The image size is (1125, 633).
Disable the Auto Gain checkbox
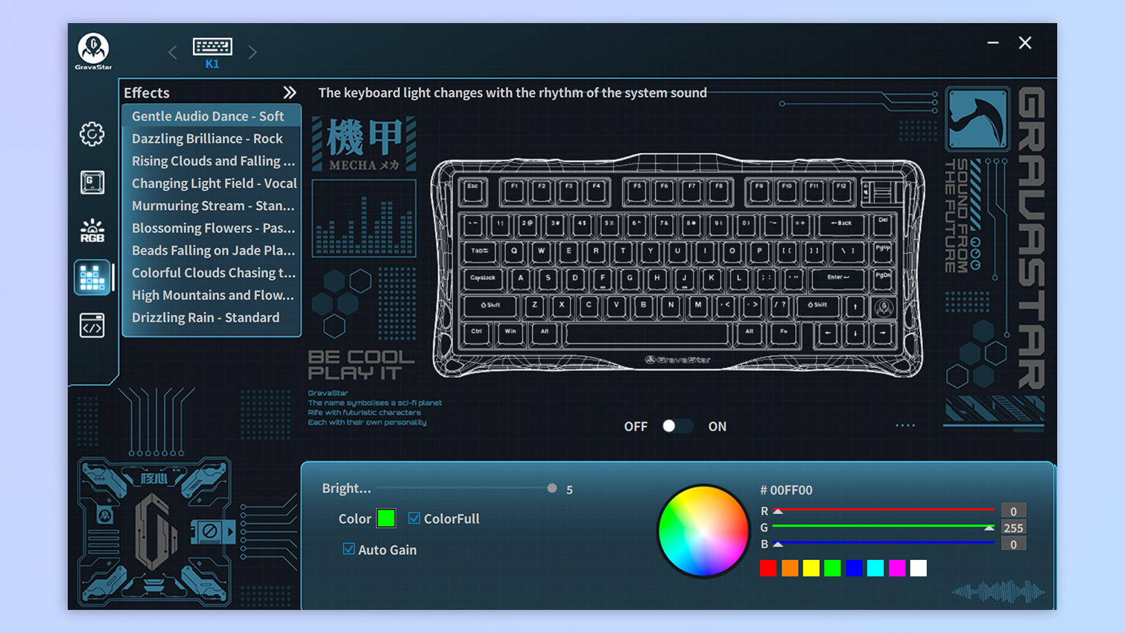(x=349, y=549)
